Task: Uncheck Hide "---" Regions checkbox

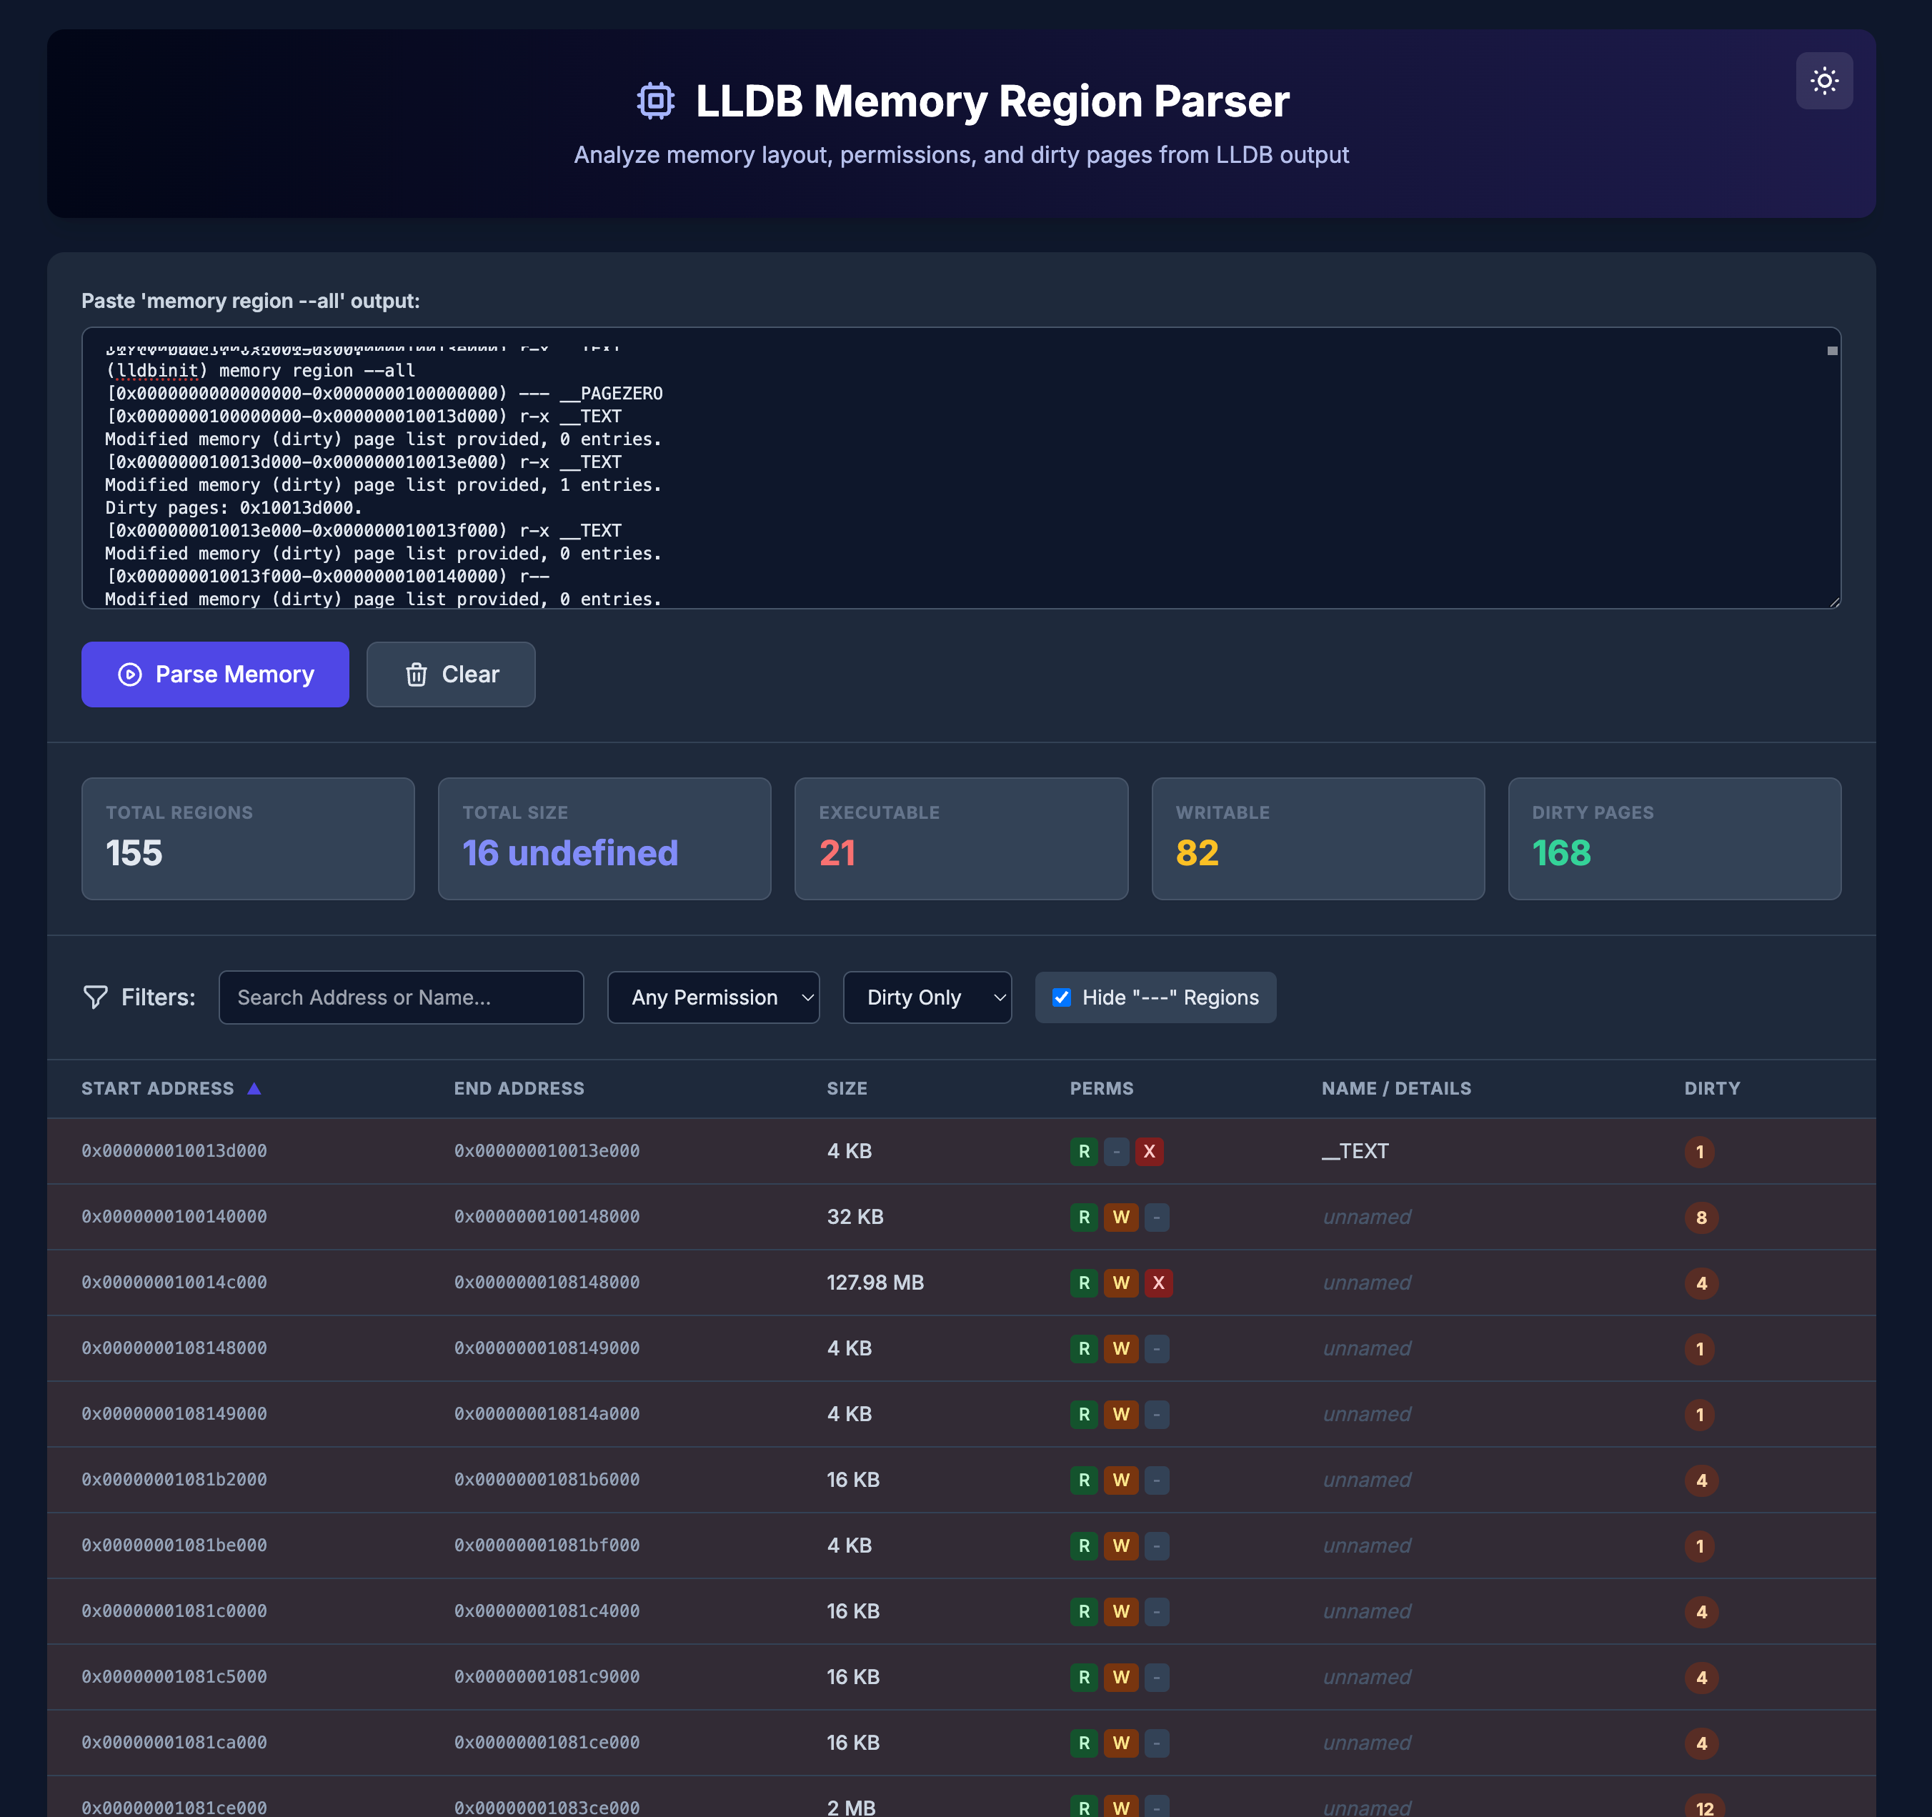Action: [1061, 998]
